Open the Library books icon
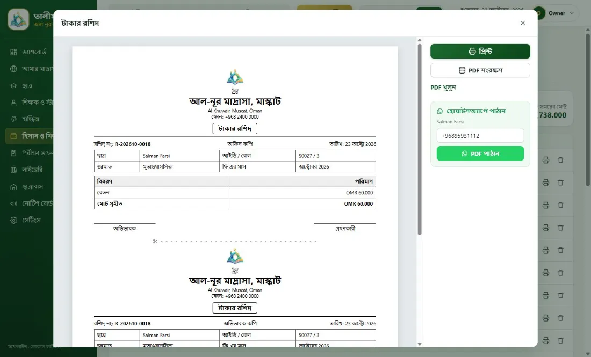The height and width of the screenshot is (357, 591). [13, 170]
